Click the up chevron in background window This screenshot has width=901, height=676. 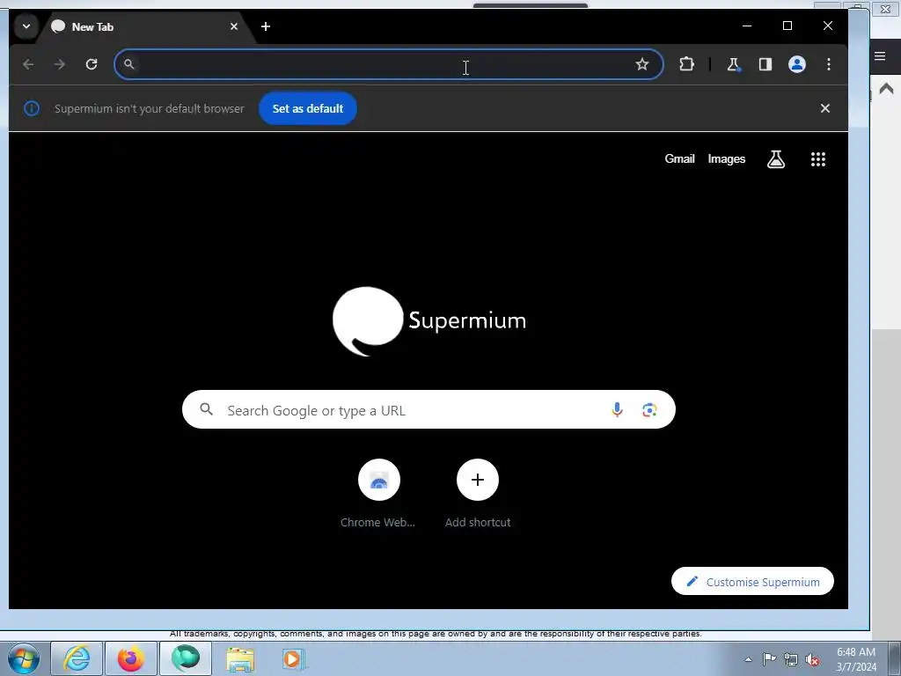click(x=886, y=89)
